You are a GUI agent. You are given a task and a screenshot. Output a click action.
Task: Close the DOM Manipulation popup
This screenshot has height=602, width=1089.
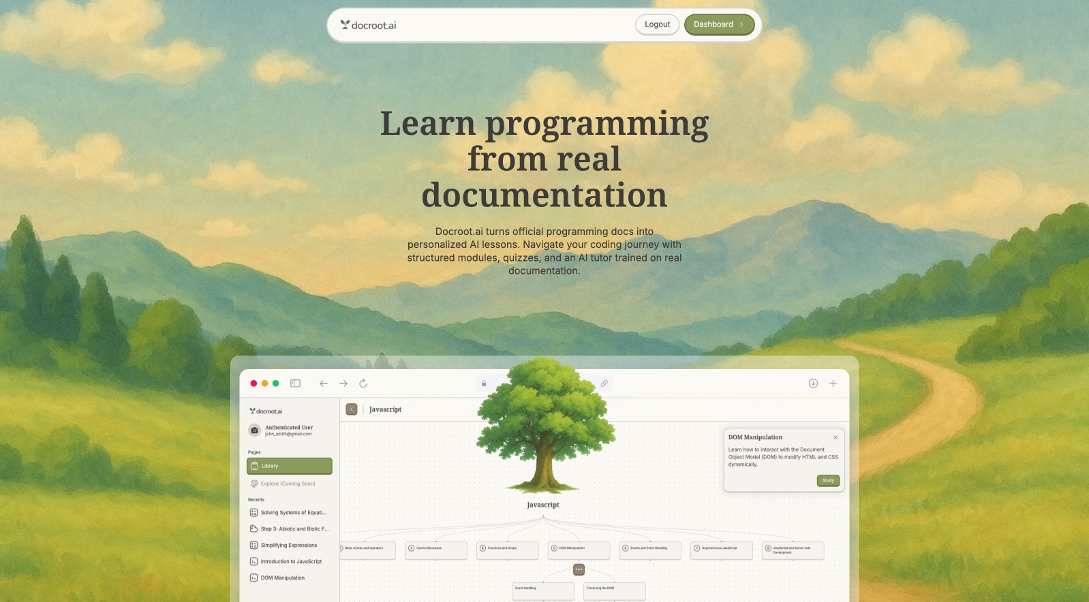835,437
